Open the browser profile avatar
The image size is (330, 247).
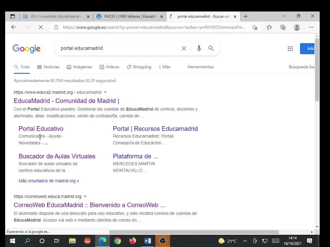pyautogui.click(x=297, y=27)
